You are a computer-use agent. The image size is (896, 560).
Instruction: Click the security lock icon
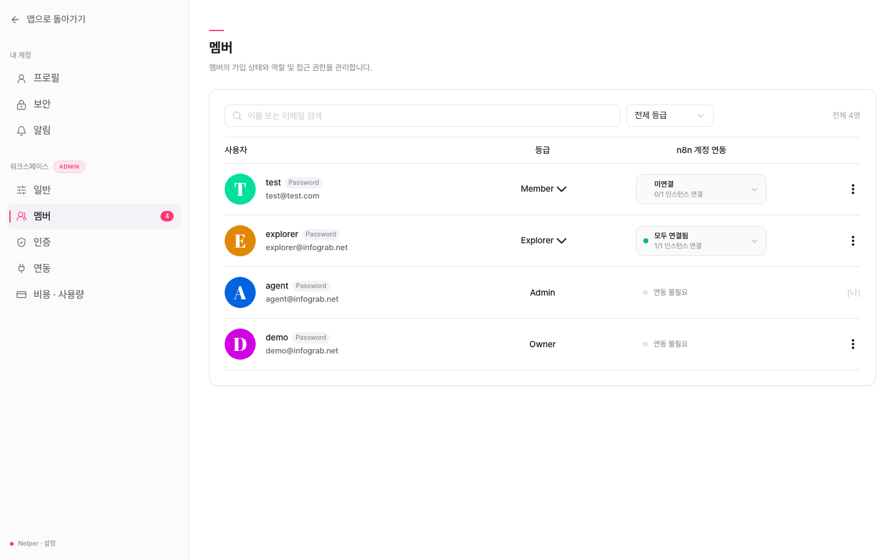[21, 105]
